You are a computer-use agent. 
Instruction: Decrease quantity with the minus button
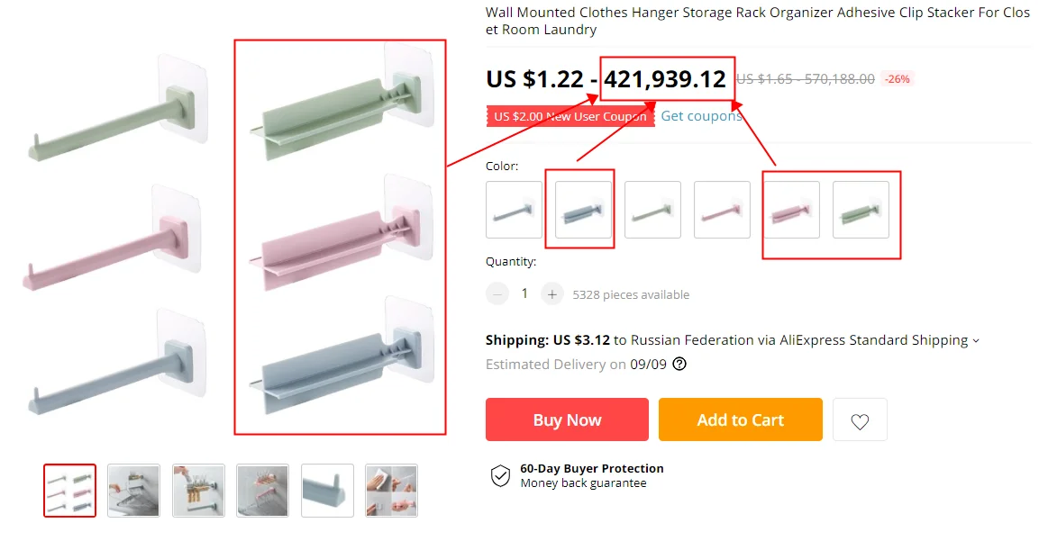[x=497, y=293]
